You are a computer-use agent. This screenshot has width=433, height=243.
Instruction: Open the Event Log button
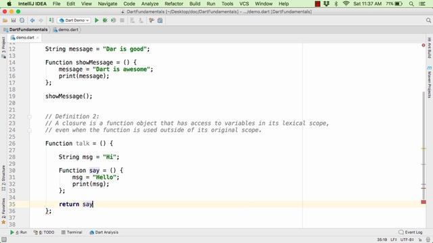pos(411,232)
